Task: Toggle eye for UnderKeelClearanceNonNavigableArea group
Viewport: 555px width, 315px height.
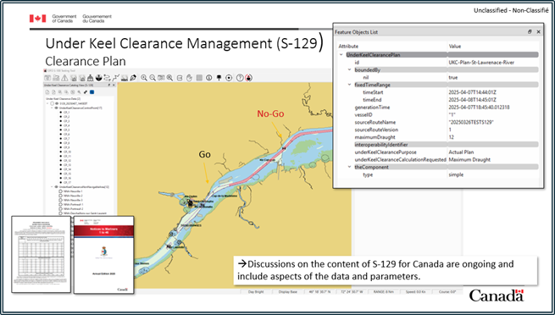Action: [56, 186]
